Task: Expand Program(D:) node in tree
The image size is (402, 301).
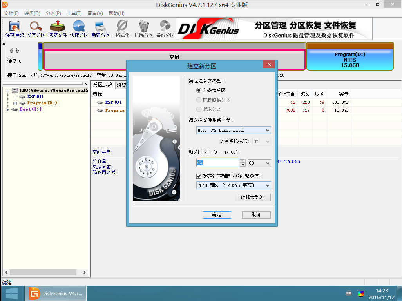Action: pos(15,103)
